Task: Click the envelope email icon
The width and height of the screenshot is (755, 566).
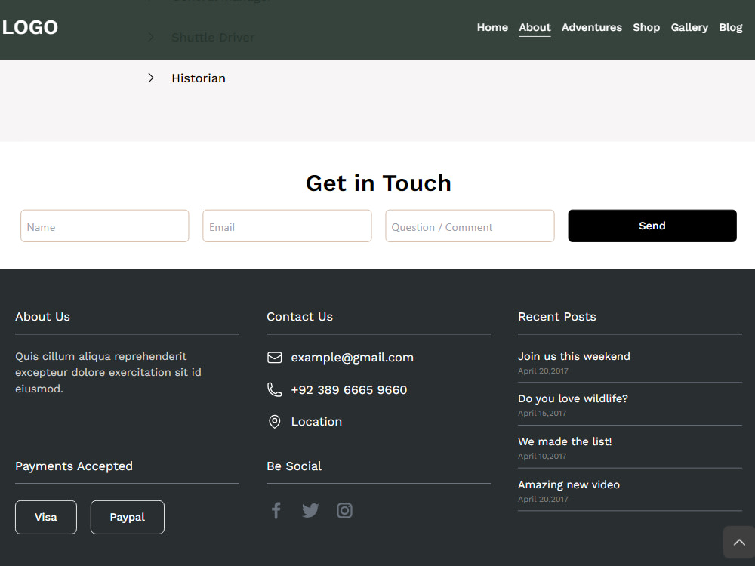Action: pos(275,358)
